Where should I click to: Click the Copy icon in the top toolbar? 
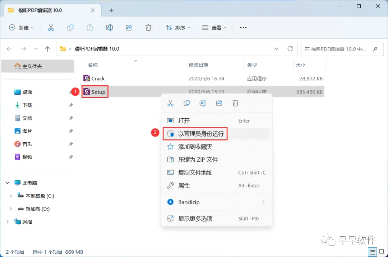(70, 28)
